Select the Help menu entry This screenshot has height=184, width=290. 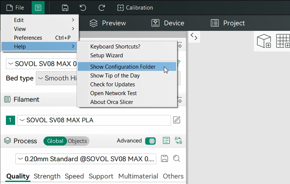click(x=39, y=47)
